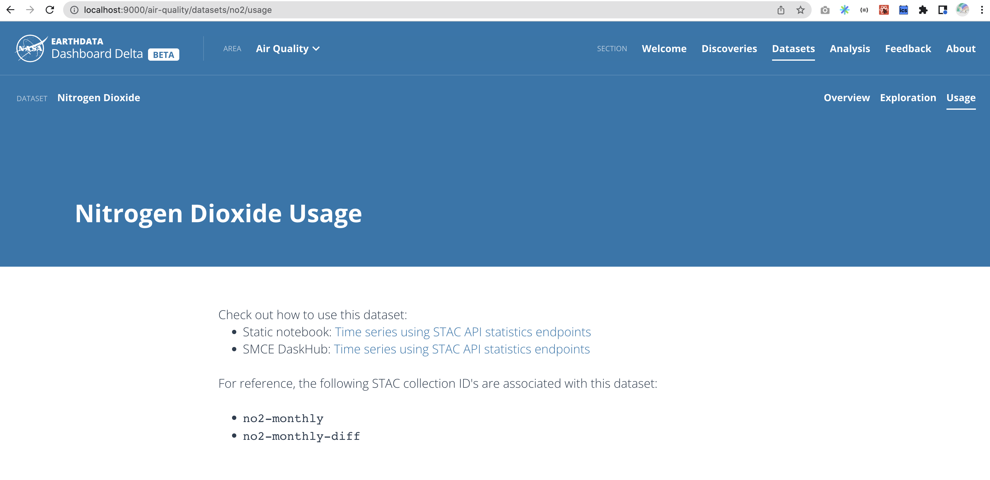Bookmark this page with the star icon
This screenshot has width=990, height=480.
(801, 10)
